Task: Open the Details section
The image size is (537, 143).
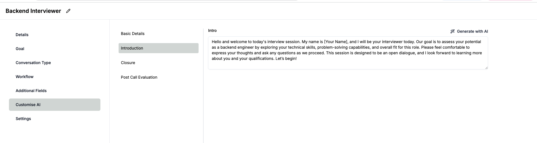Action: pos(22,35)
